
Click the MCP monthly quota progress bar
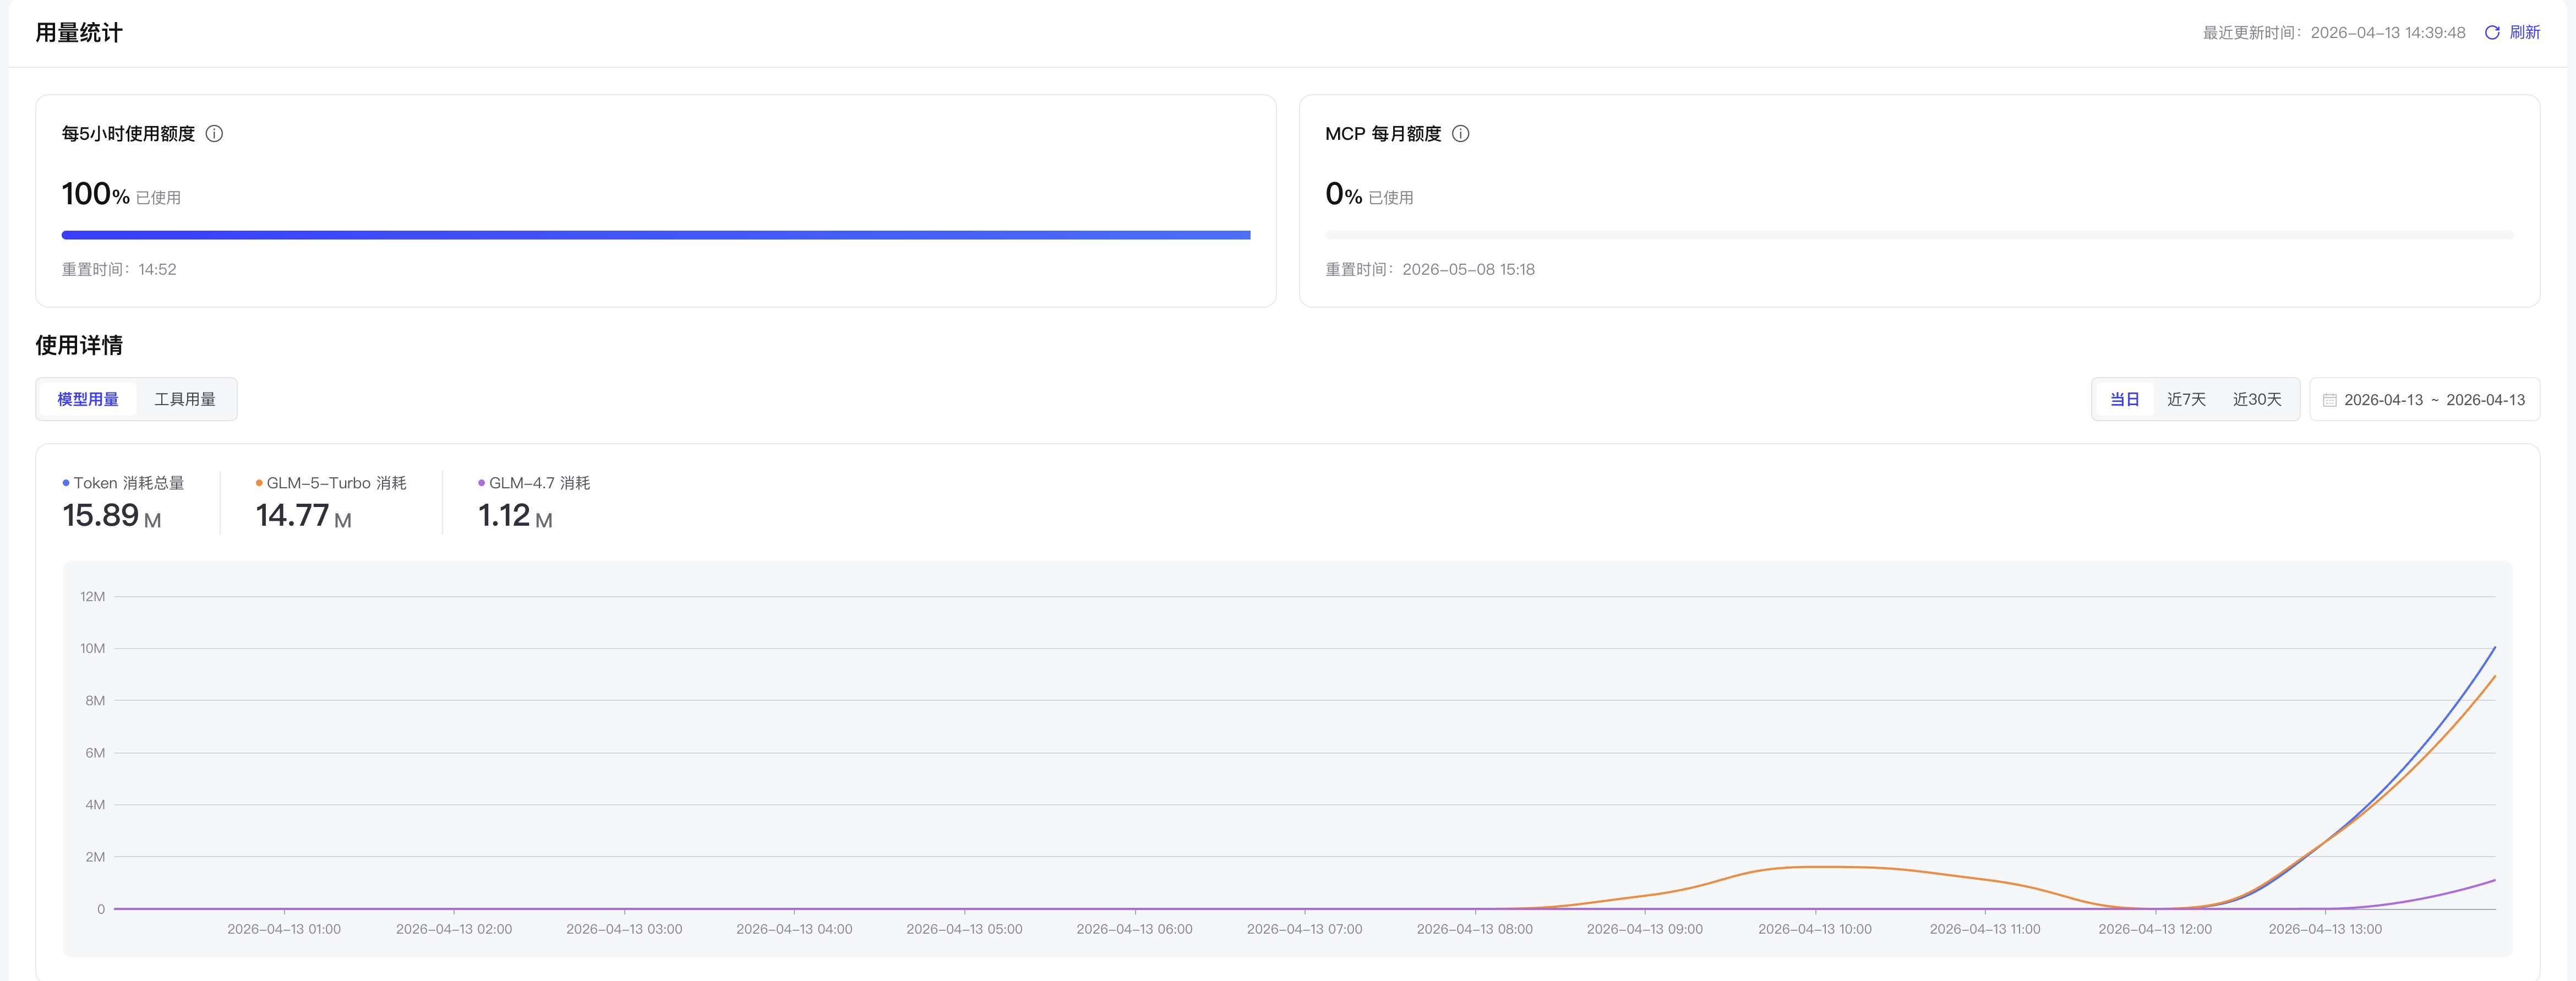[1919, 235]
